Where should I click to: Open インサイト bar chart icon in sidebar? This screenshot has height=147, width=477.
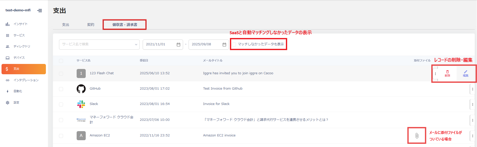click(x=8, y=24)
